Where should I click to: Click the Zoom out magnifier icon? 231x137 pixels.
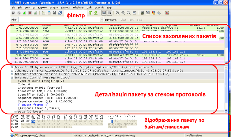pyautogui.click(x=123, y=13)
